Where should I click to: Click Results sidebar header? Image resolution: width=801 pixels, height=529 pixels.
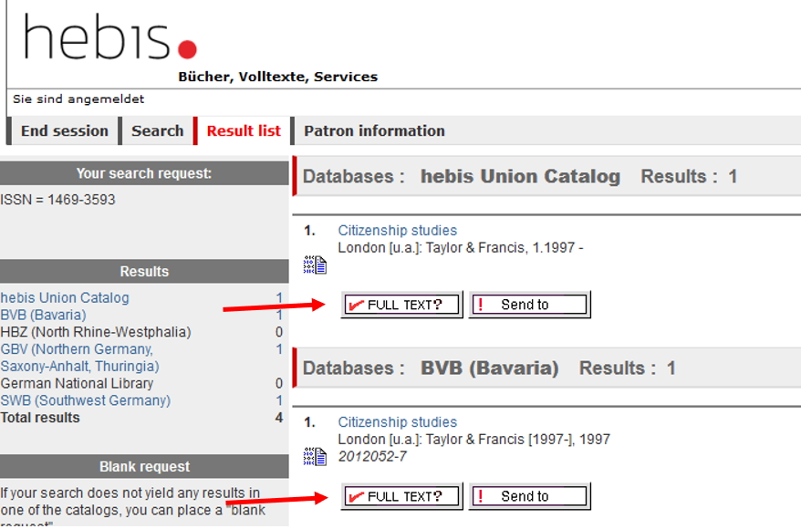[x=144, y=272]
